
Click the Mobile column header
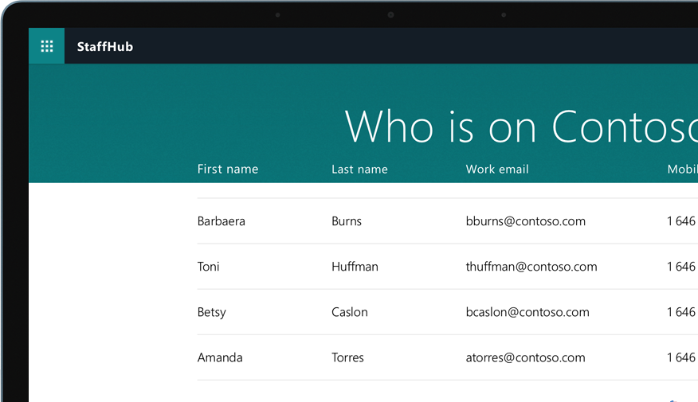point(682,169)
